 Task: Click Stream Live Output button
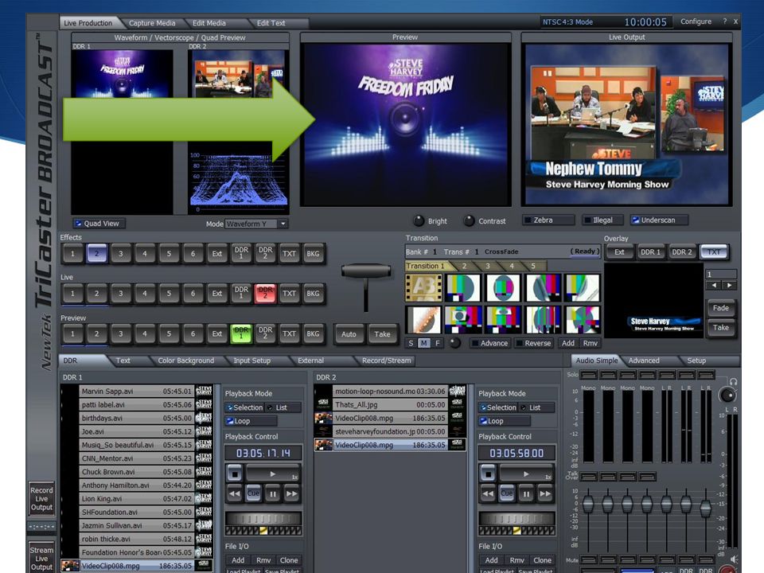click(x=41, y=558)
